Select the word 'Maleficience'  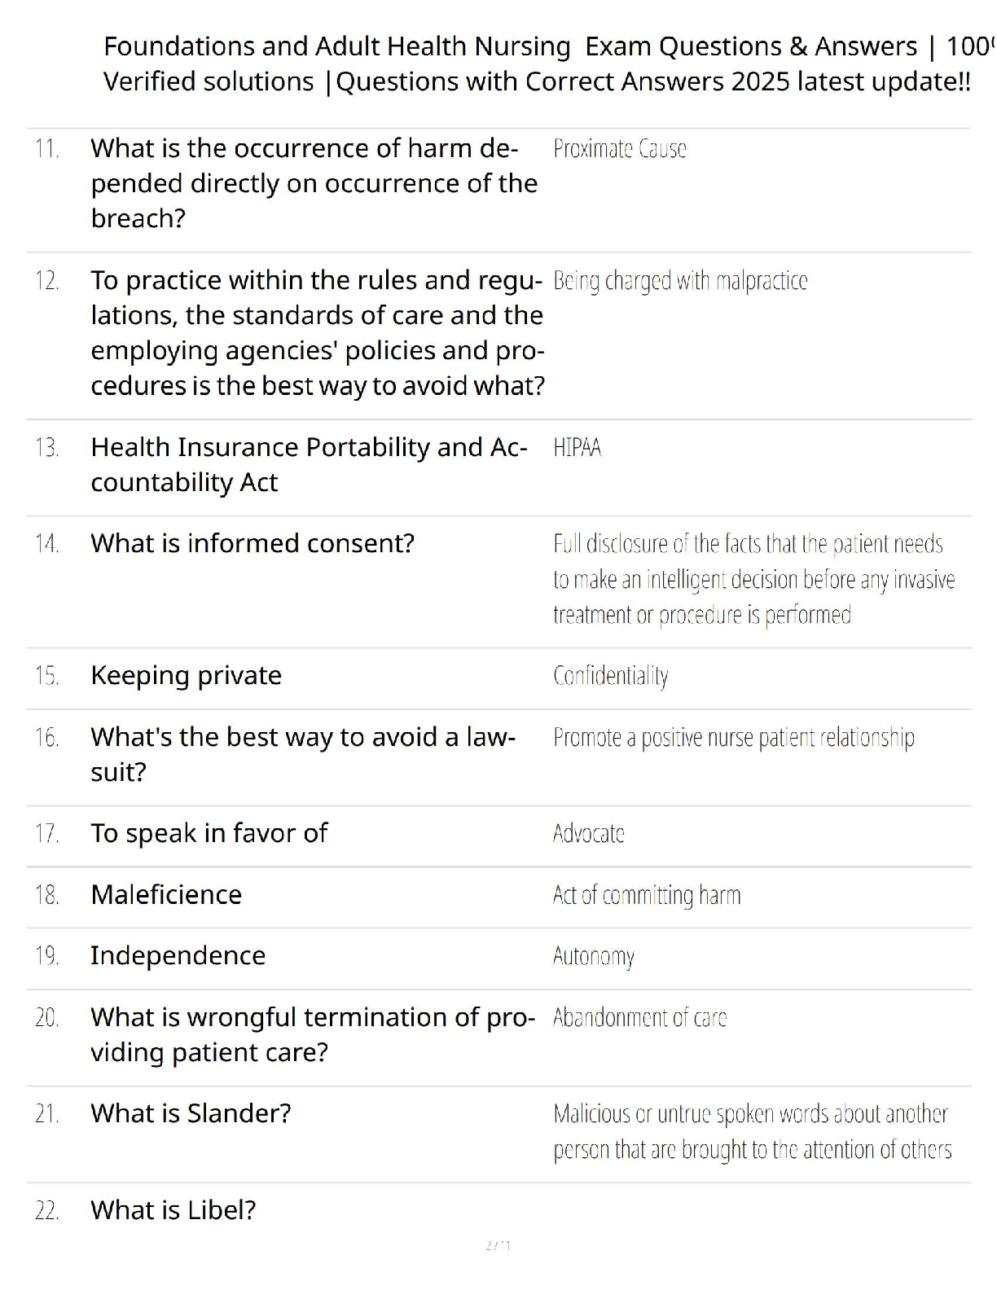[x=166, y=895]
